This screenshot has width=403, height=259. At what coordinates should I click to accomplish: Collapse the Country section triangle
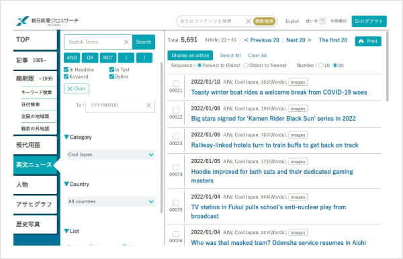coord(66,184)
